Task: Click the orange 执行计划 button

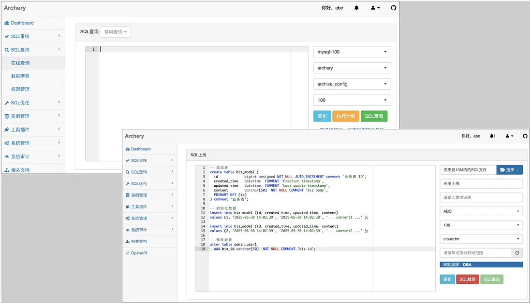Action: [345, 116]
